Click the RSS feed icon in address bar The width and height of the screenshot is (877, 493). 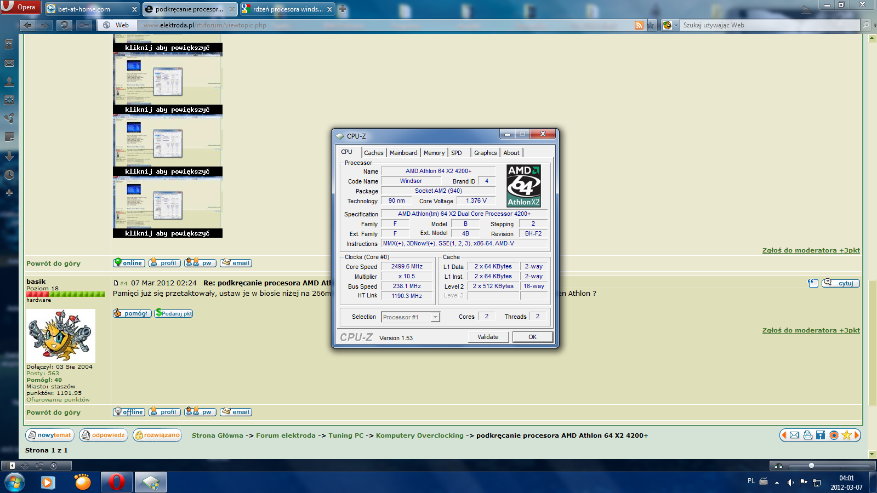point(639,25)
